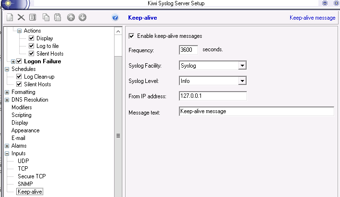Select SNMP under Inputs
This screenshot has width=340, height=197.
pyautogui.click(x=25, y=184)
